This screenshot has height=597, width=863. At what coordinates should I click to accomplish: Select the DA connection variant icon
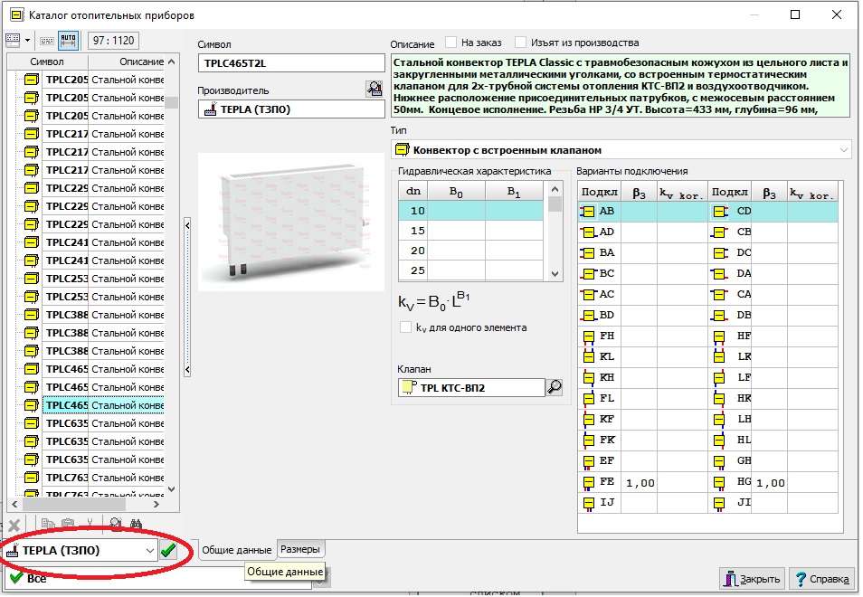coord(719,273)
